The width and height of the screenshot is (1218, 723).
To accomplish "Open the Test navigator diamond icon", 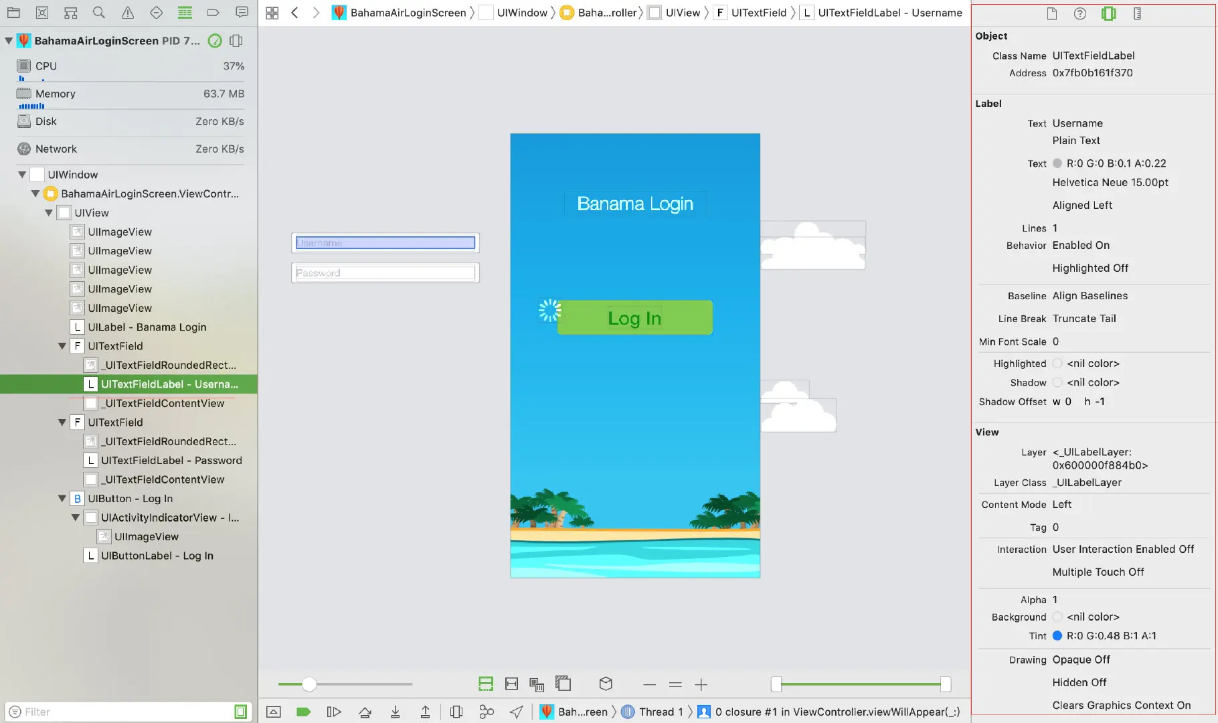I will (156, 13).
